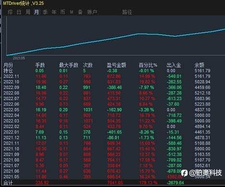Image resolution: width=225 pixels, height=187 pixels.
Task: Click the 盈亏金额 column header
Action: pyautogui.click(x=117, y=65)
